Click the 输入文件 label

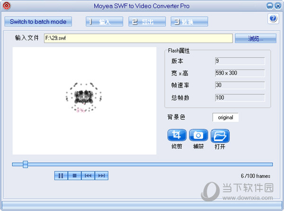27,38
